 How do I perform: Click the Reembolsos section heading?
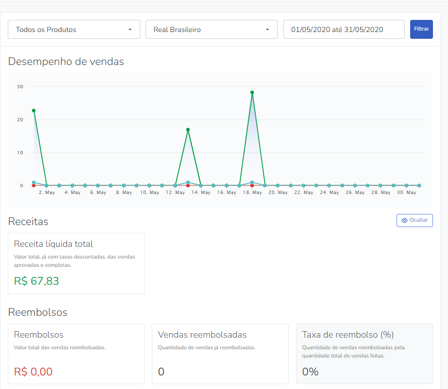tap(38, 312)
